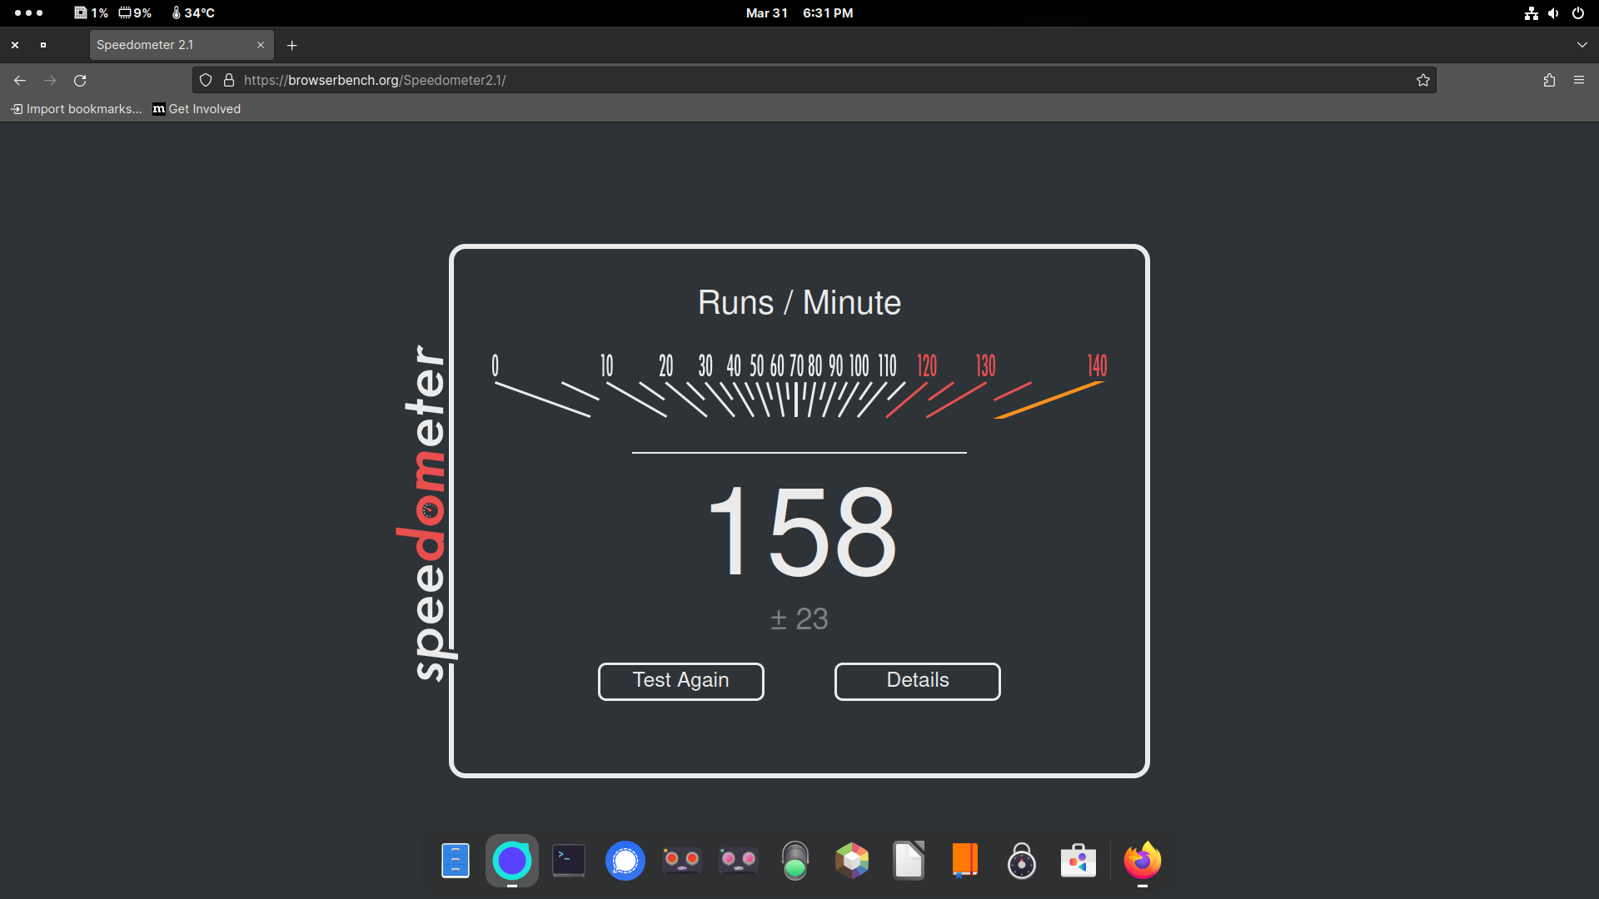Check the CPU usage indicator at 1%
Image resolution: width=1599 pixels, height=899 pixels.
(92, 13)
